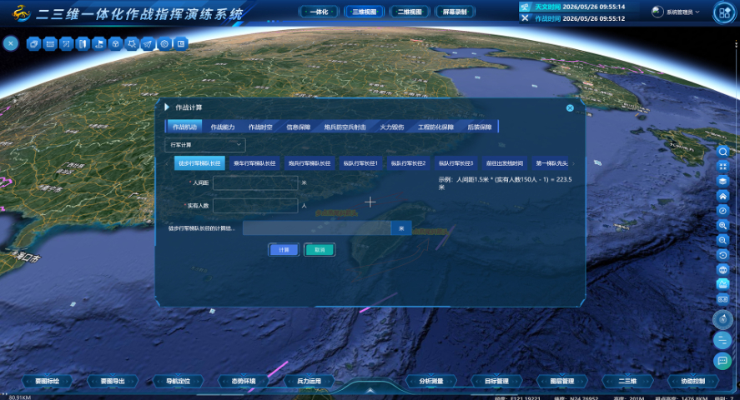Switch to the 炮兵防空兵射击 tab
The height and width of the screenshot is (400, 740).
345,127
